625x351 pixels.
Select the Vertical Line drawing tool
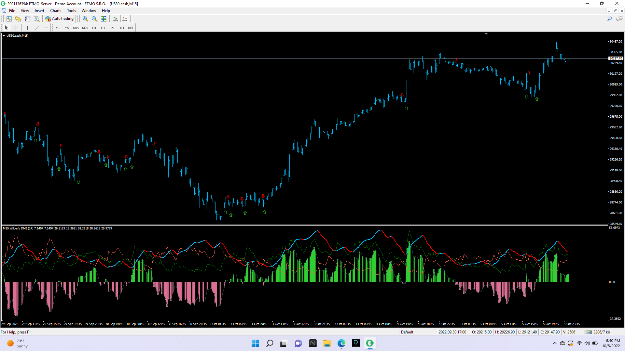27,28
